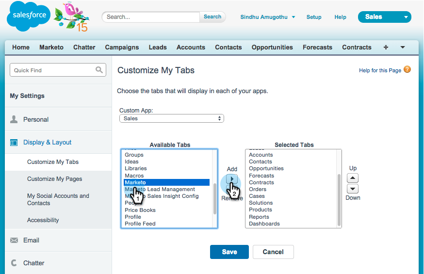Image resolution: width=424 pixels, height=274 pixels.
Task: Go to the Campaigns tab
Action: (122, 48)
